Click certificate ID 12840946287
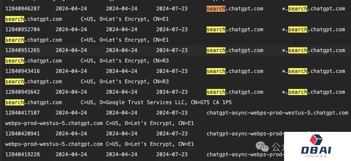Image resolution: width=351 pixels, height=161 pixels. point(22,9)
